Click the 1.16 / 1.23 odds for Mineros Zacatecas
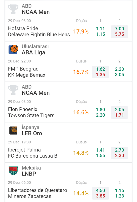This screenshot has width=137, height=202. point(119,193)
